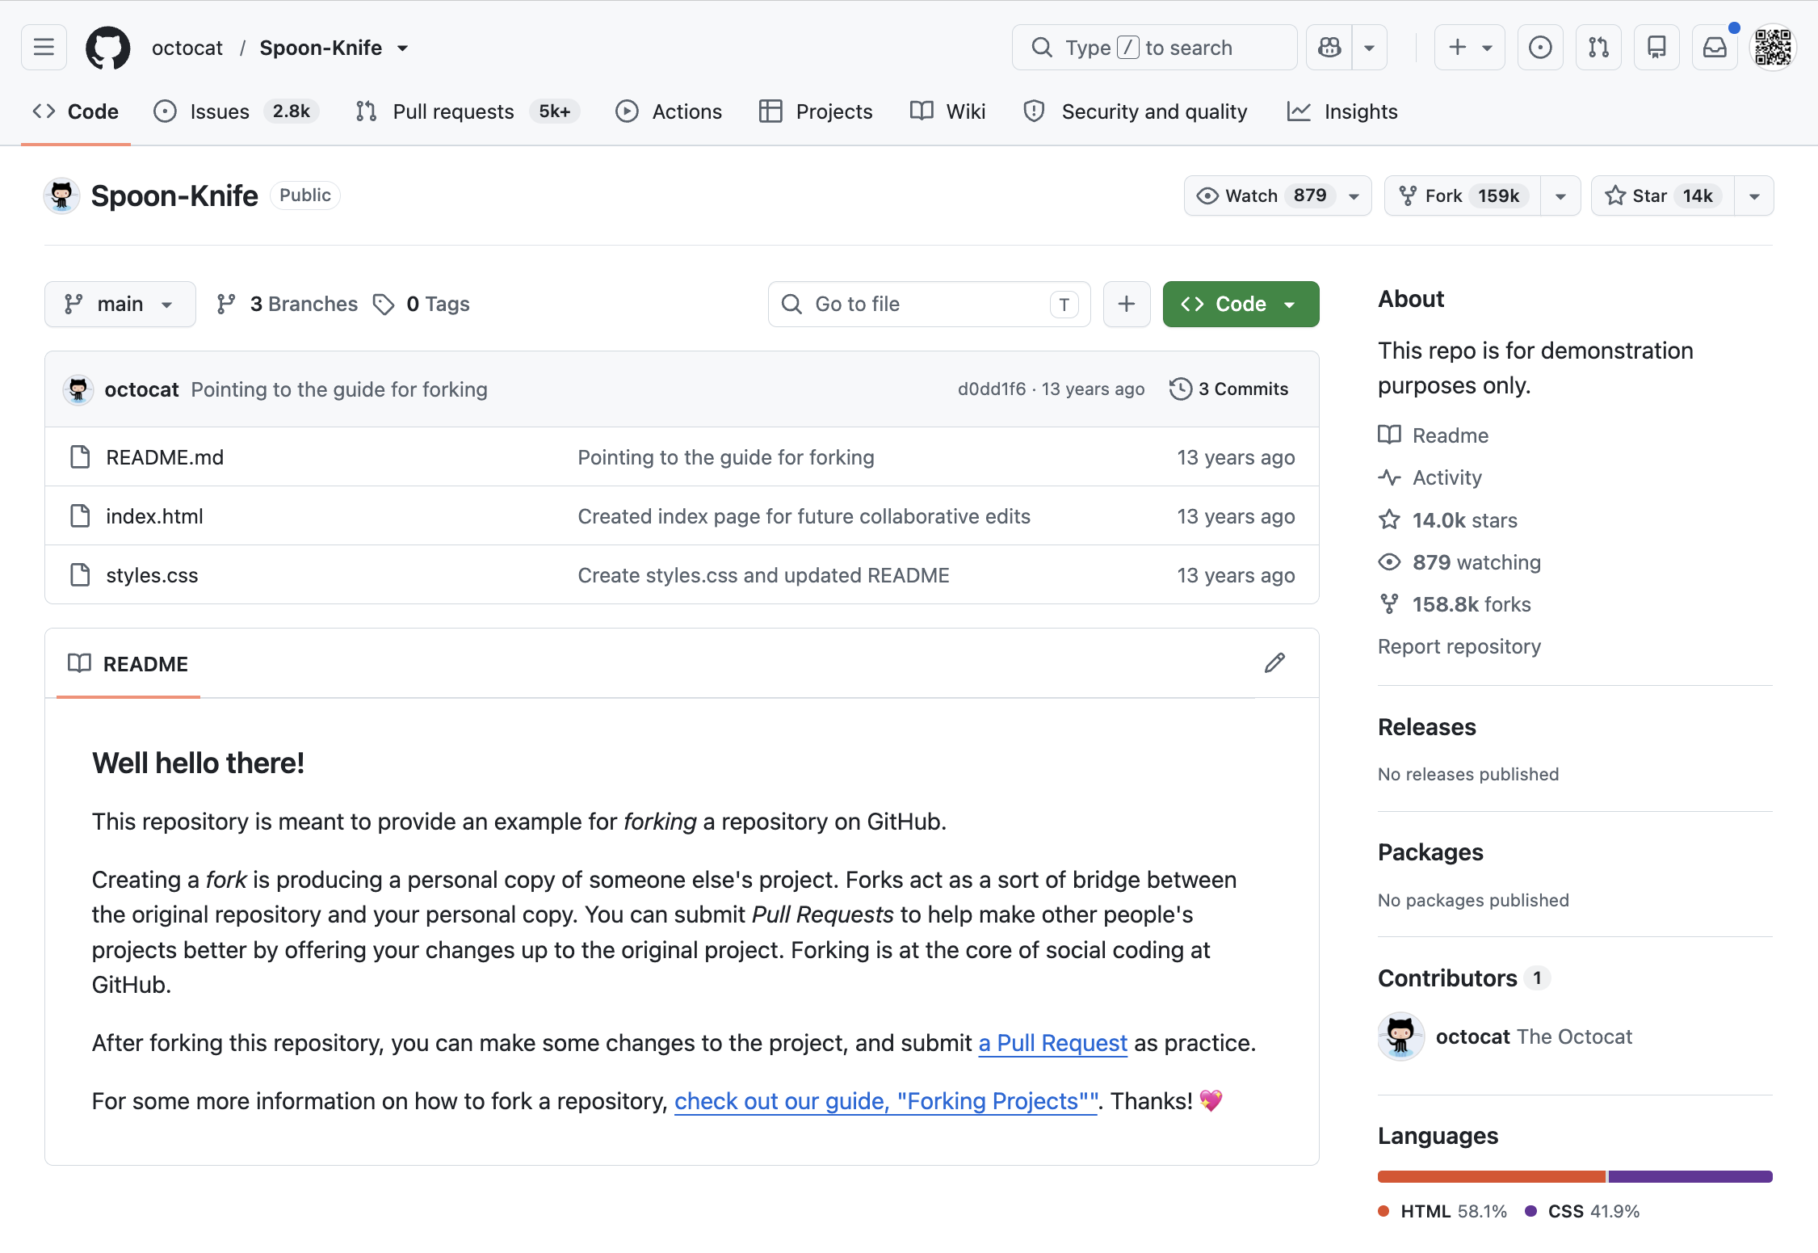Focus the Go to file search field
Screen dimensions: 1818x1253
(x=929, y=304)
